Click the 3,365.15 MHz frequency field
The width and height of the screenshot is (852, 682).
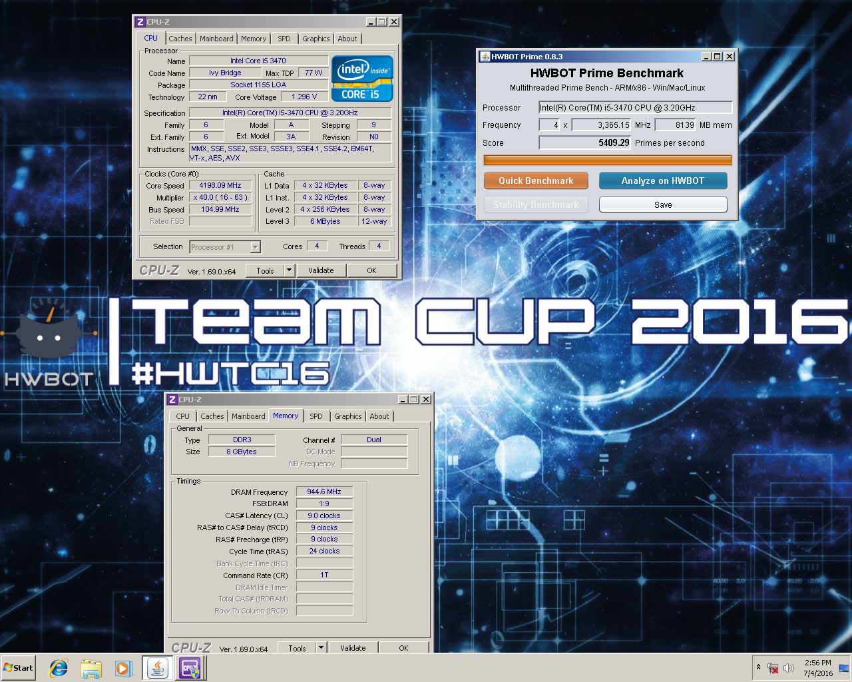click(x=602, y=125)
